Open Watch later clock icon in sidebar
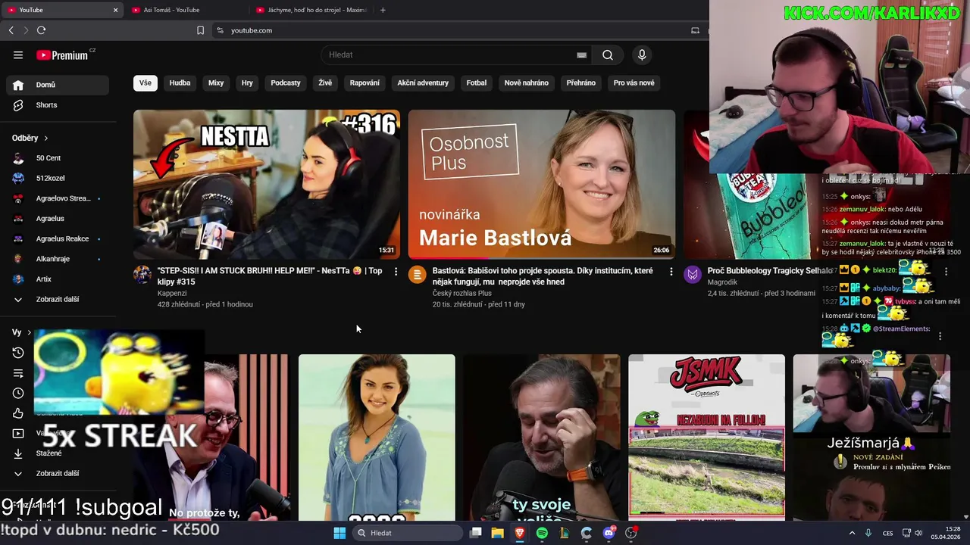The width and height of the screenshot is (970, 545). pyautogui.click(x=18, y=393)
